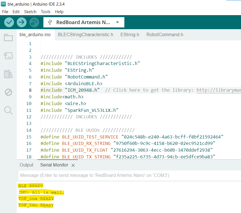Open the Tools menu
Viewport: 241px width, 213px height.
pyautogui.click(x=46, y=12)
